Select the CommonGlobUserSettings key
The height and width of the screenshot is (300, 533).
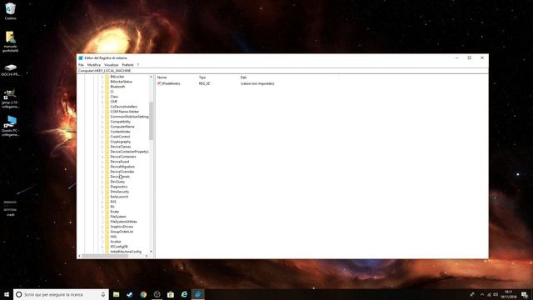[x=129, y=117]
